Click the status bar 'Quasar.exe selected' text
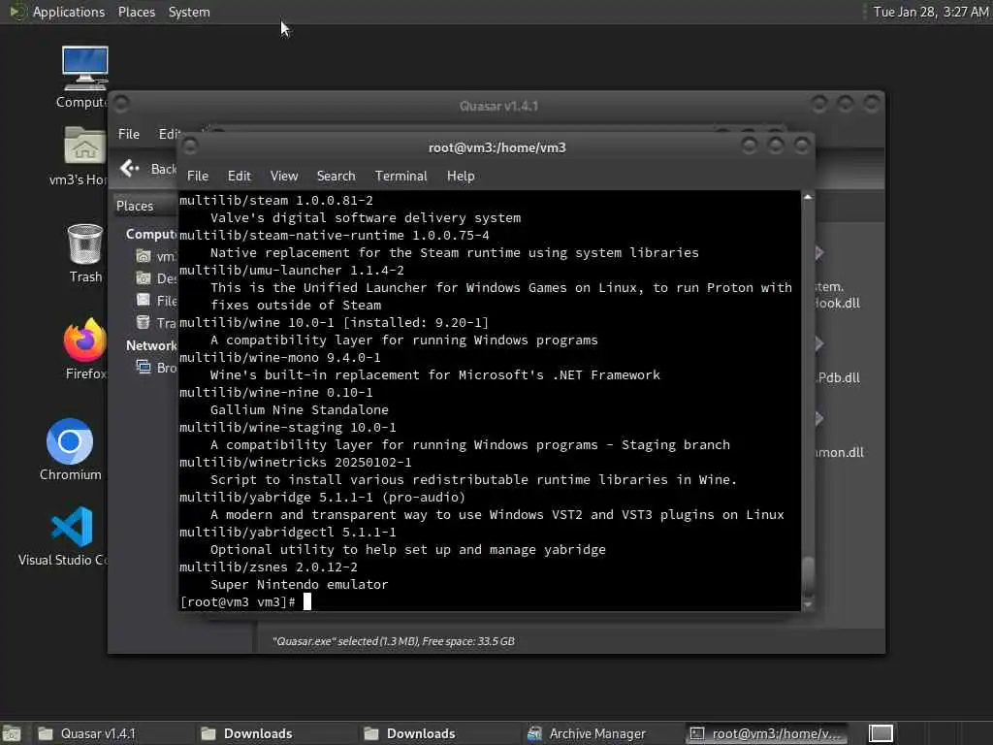 point(393,641)
